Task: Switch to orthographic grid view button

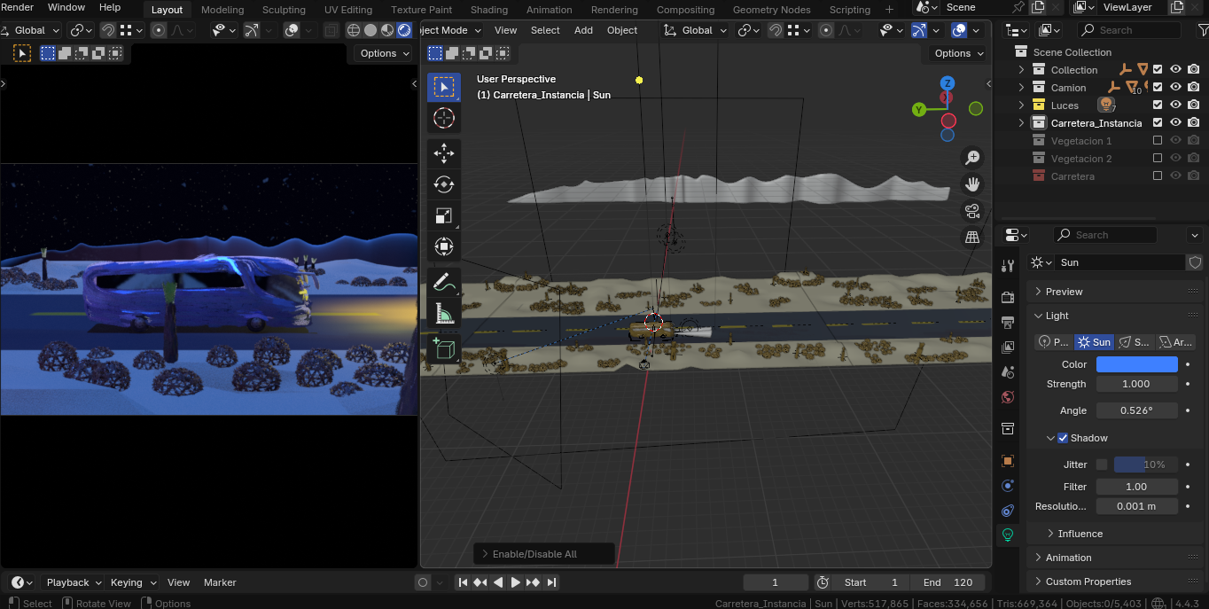Action: click(972, 237)
